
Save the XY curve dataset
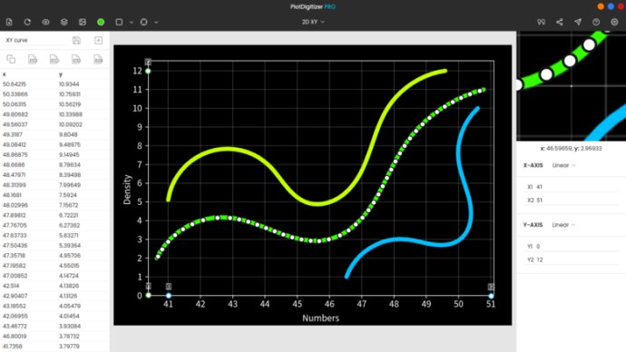coord(76,40)
